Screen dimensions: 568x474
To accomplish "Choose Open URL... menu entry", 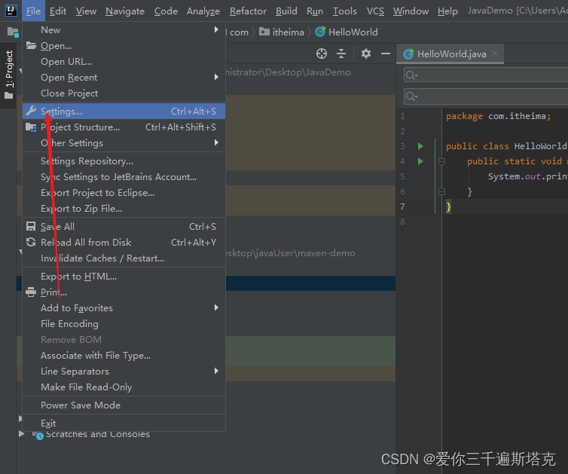I will tap(124, 62).
